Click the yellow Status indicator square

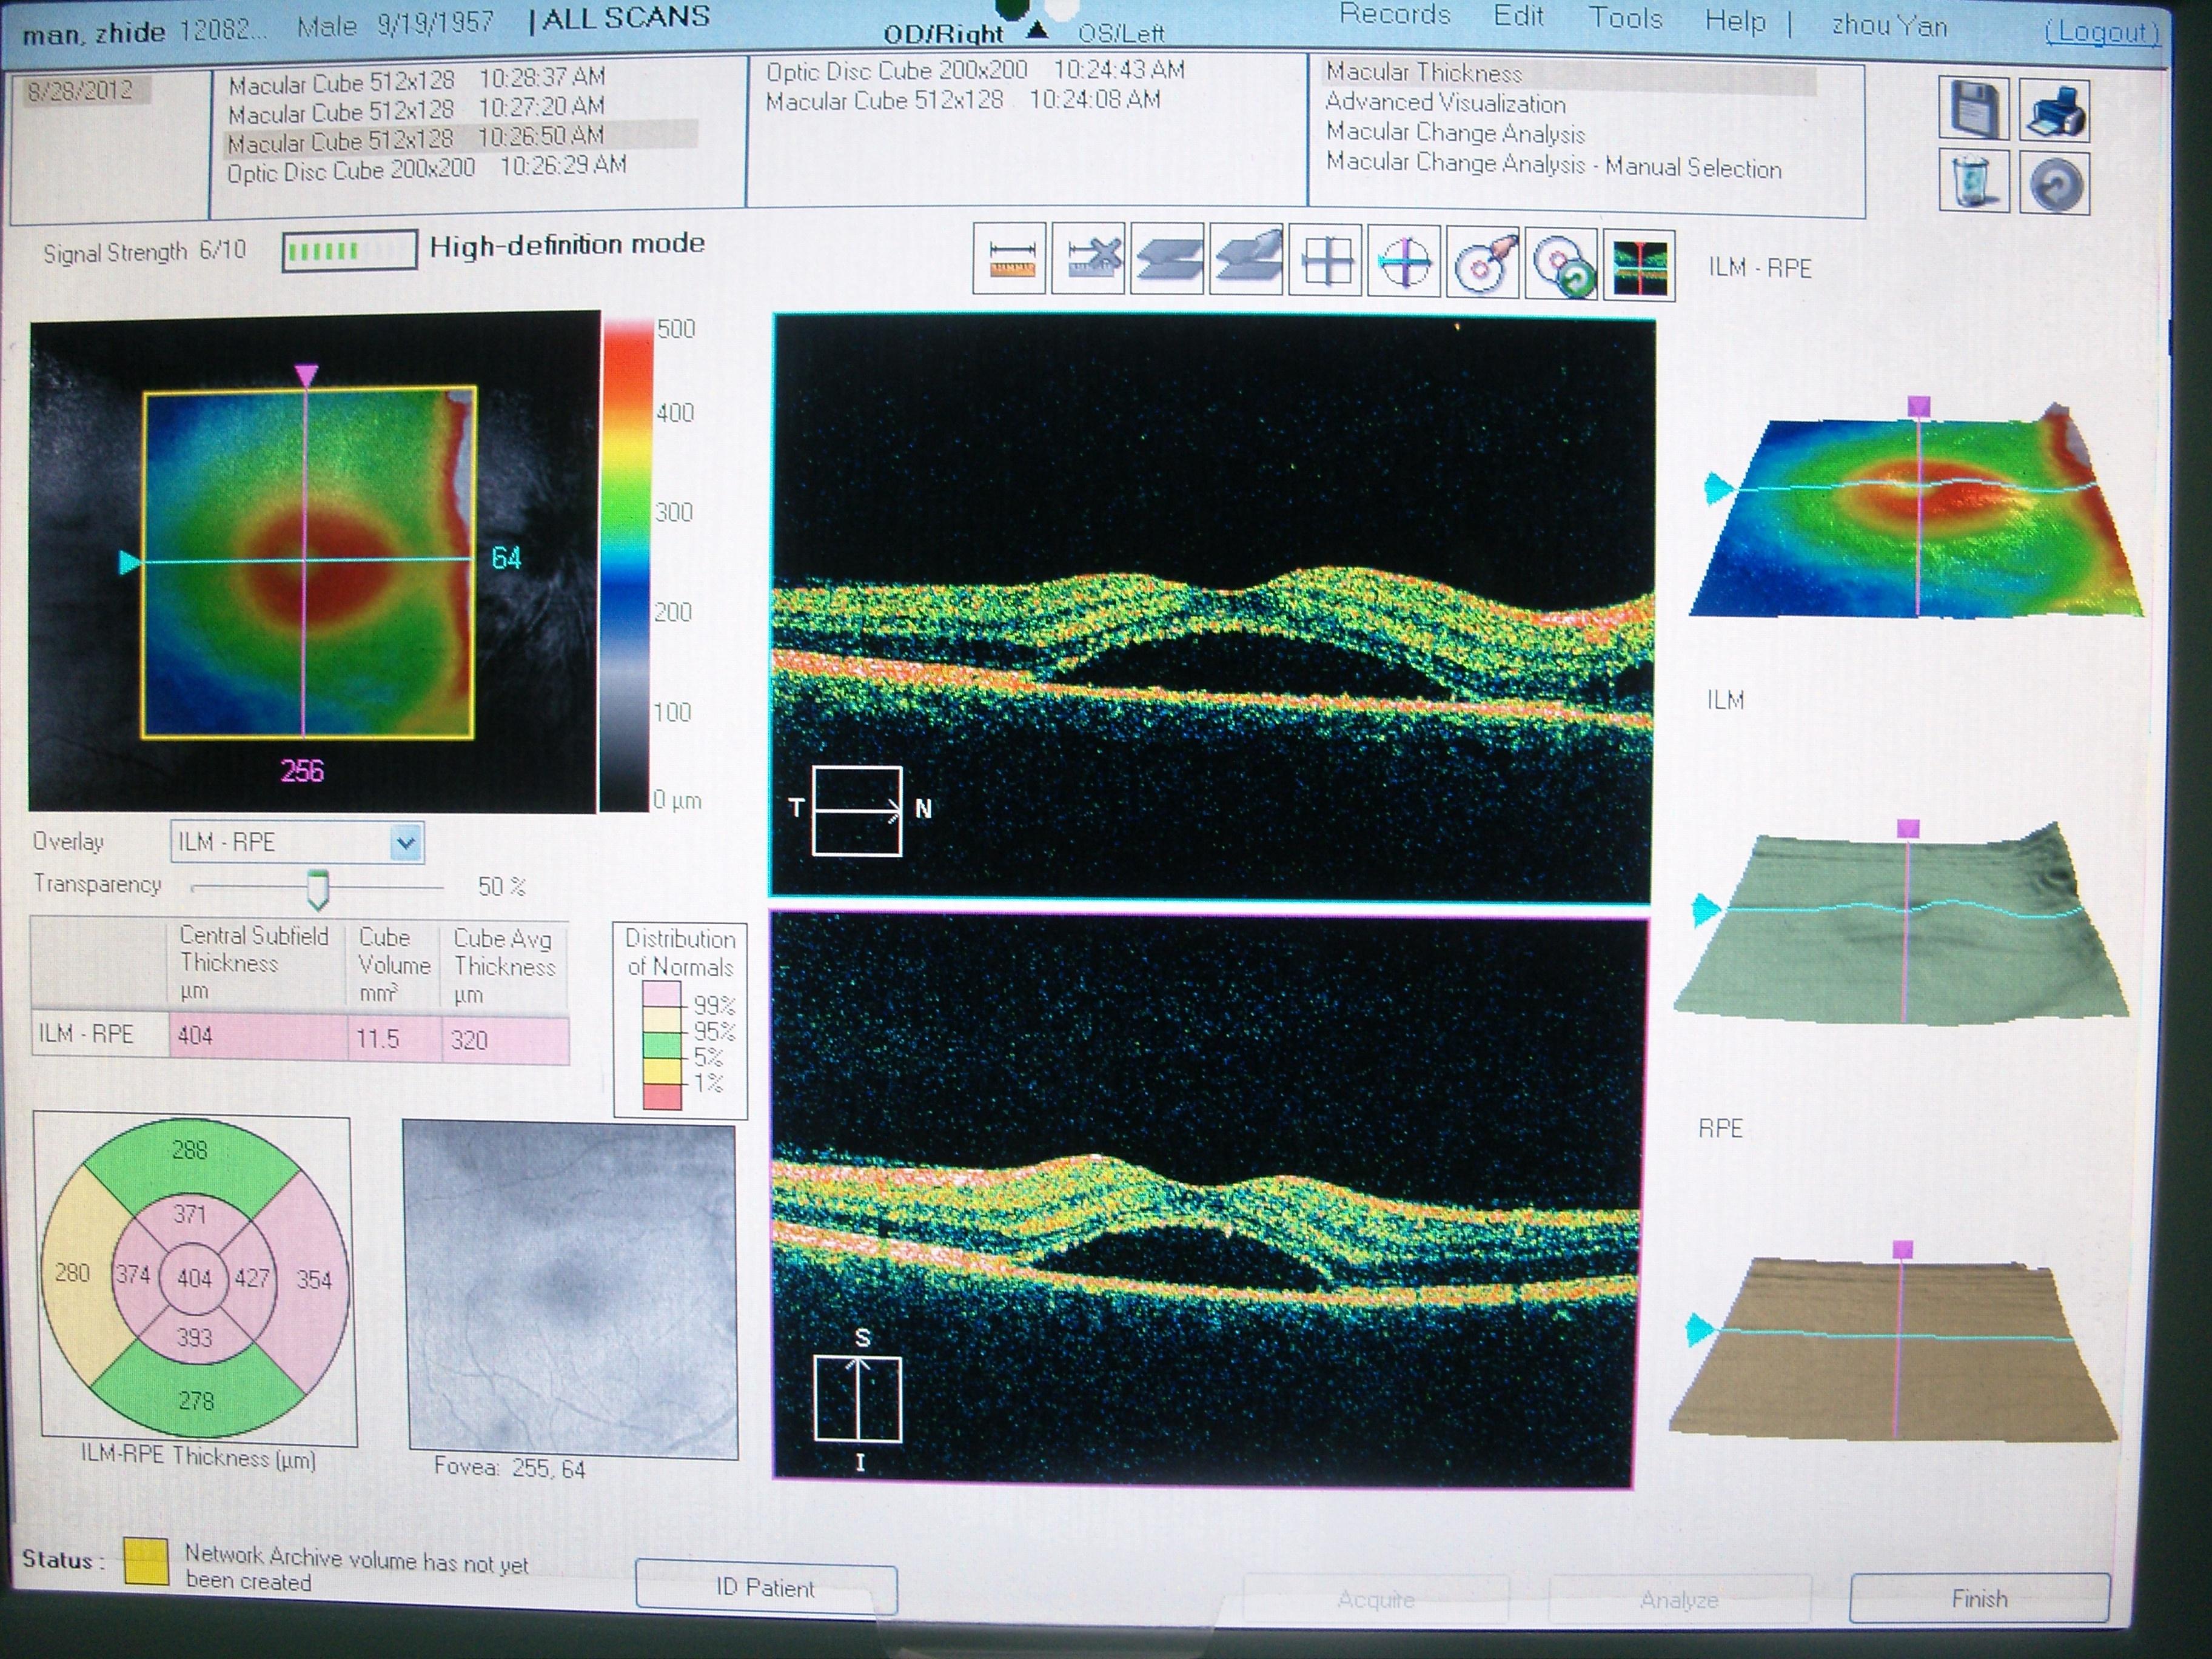(x=146, y=1562)
